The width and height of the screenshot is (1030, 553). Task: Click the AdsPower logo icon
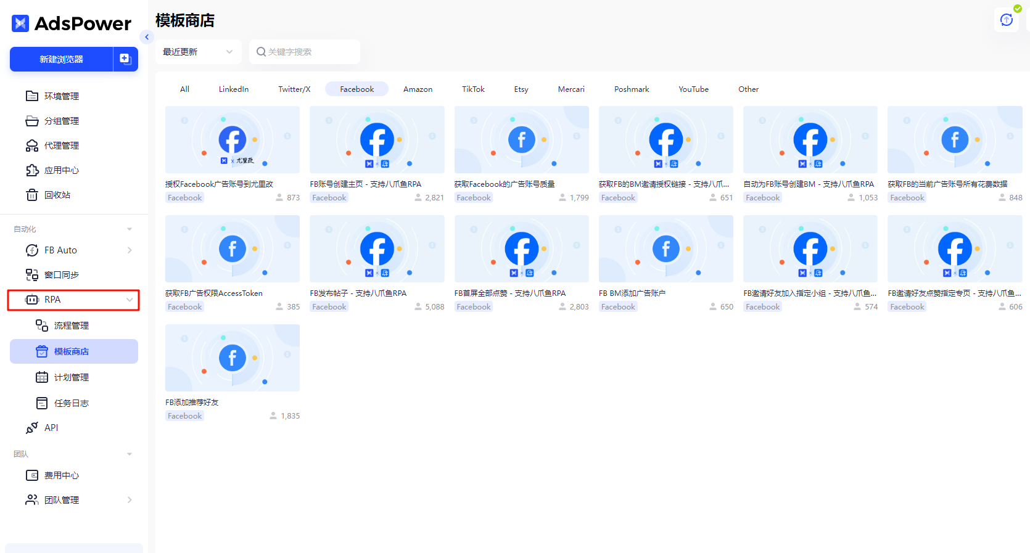tap(20, 23)
